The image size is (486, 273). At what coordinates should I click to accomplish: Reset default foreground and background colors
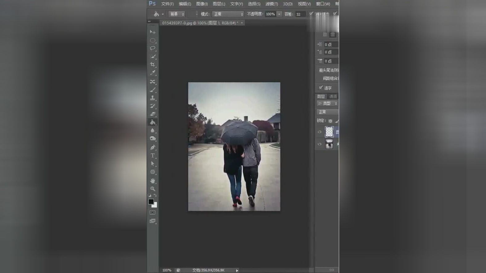tap(150, 195)
